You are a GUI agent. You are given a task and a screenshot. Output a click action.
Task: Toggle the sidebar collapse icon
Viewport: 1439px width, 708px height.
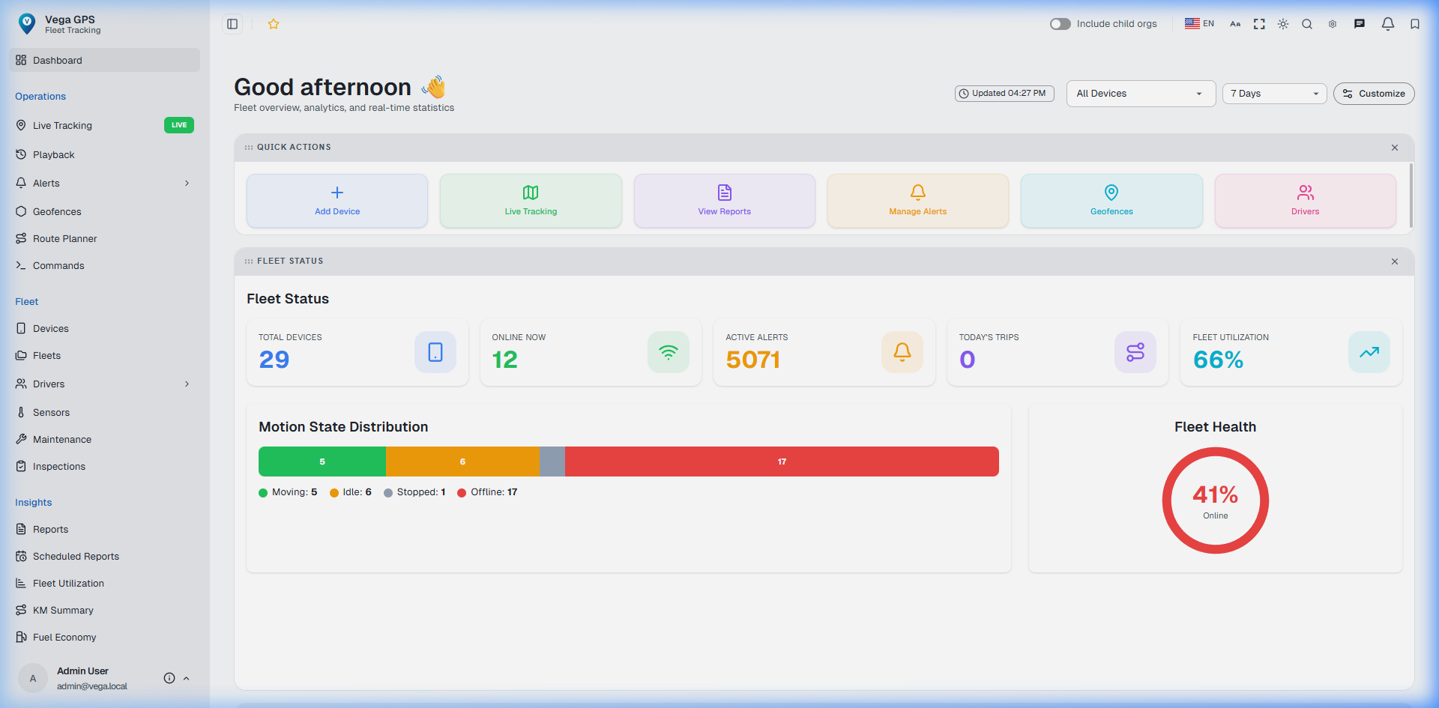(232, 24)
